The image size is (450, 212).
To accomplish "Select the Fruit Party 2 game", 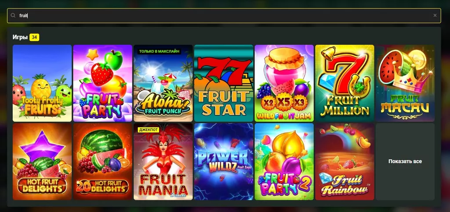I will [284, 162].
